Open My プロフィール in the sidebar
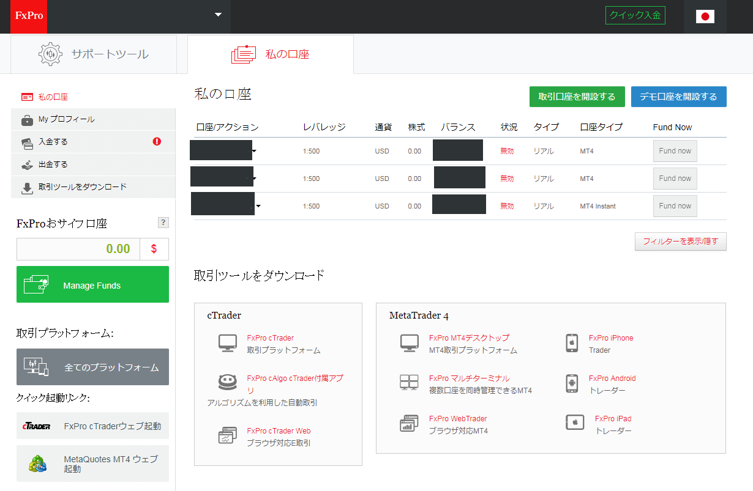This screenshot has height=491, width=753. (93, 119)
